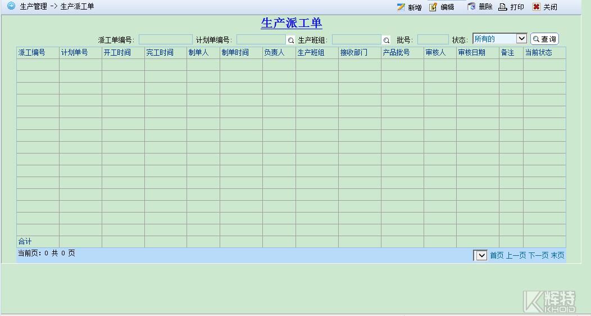
Task: Click the 当前状态 column header
Action: coord(538,53)
